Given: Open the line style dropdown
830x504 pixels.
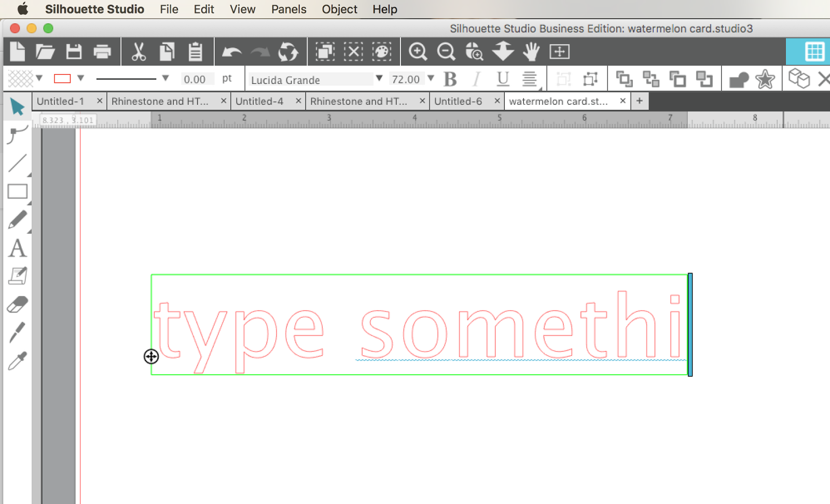Looking at the screenshot, I should point(165,78).
